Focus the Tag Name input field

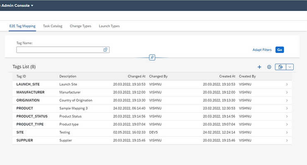tap(63, 50)
